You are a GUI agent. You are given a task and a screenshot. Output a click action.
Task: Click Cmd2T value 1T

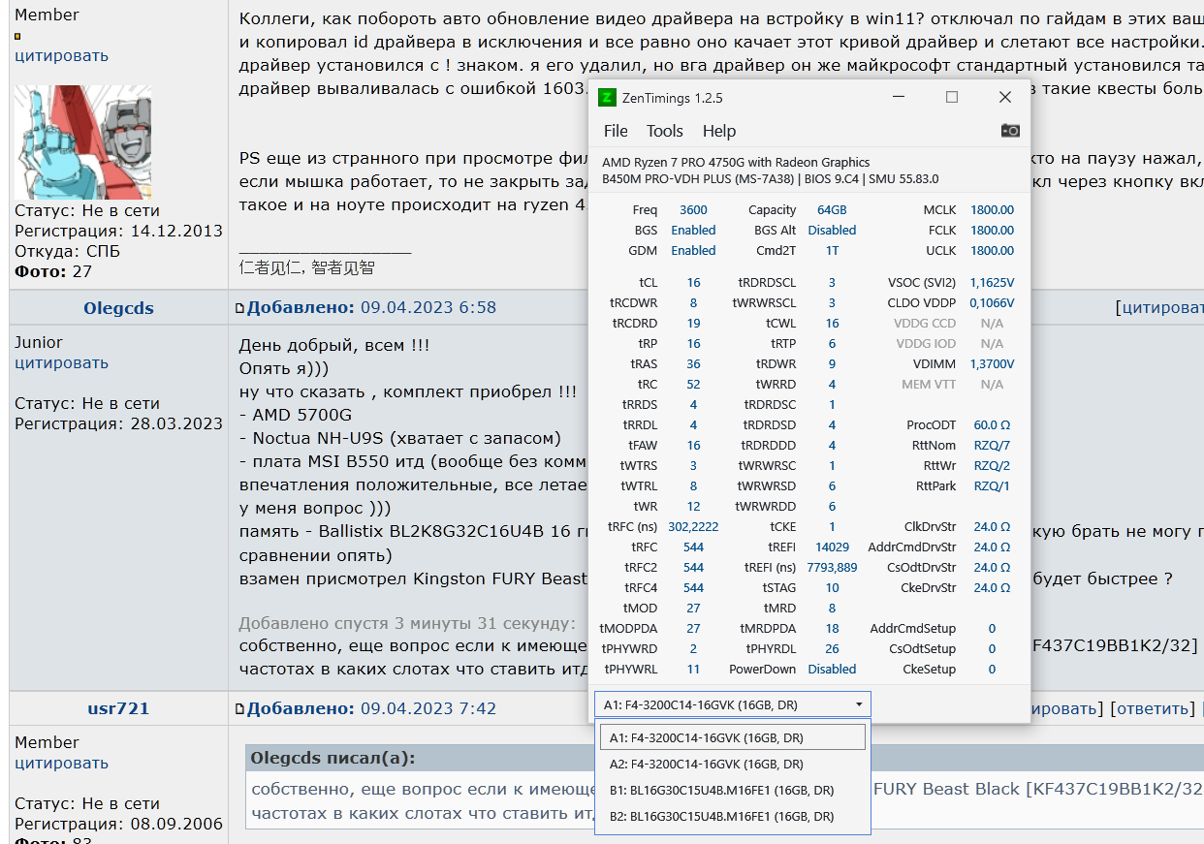click(x=832, y=251)
